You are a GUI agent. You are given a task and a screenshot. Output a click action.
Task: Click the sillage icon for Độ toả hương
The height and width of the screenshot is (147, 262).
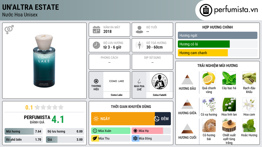pyautogui.click(x=139, y=45)
